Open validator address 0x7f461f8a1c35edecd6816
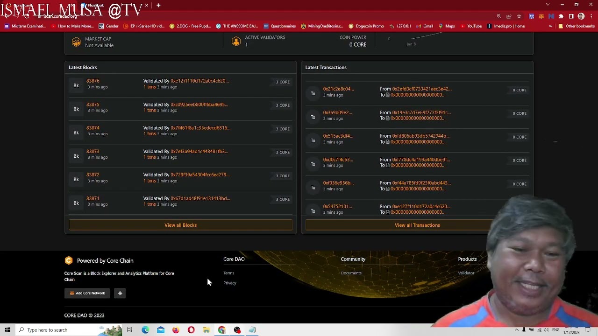 200,128
